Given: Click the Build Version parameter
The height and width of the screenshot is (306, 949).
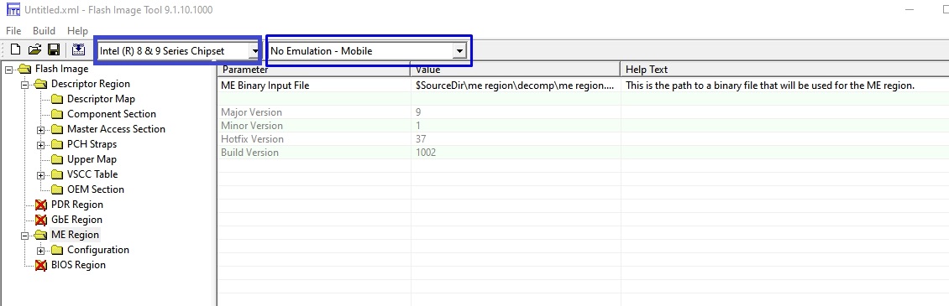Looking at the screenshot, I should tap(250, 153).
